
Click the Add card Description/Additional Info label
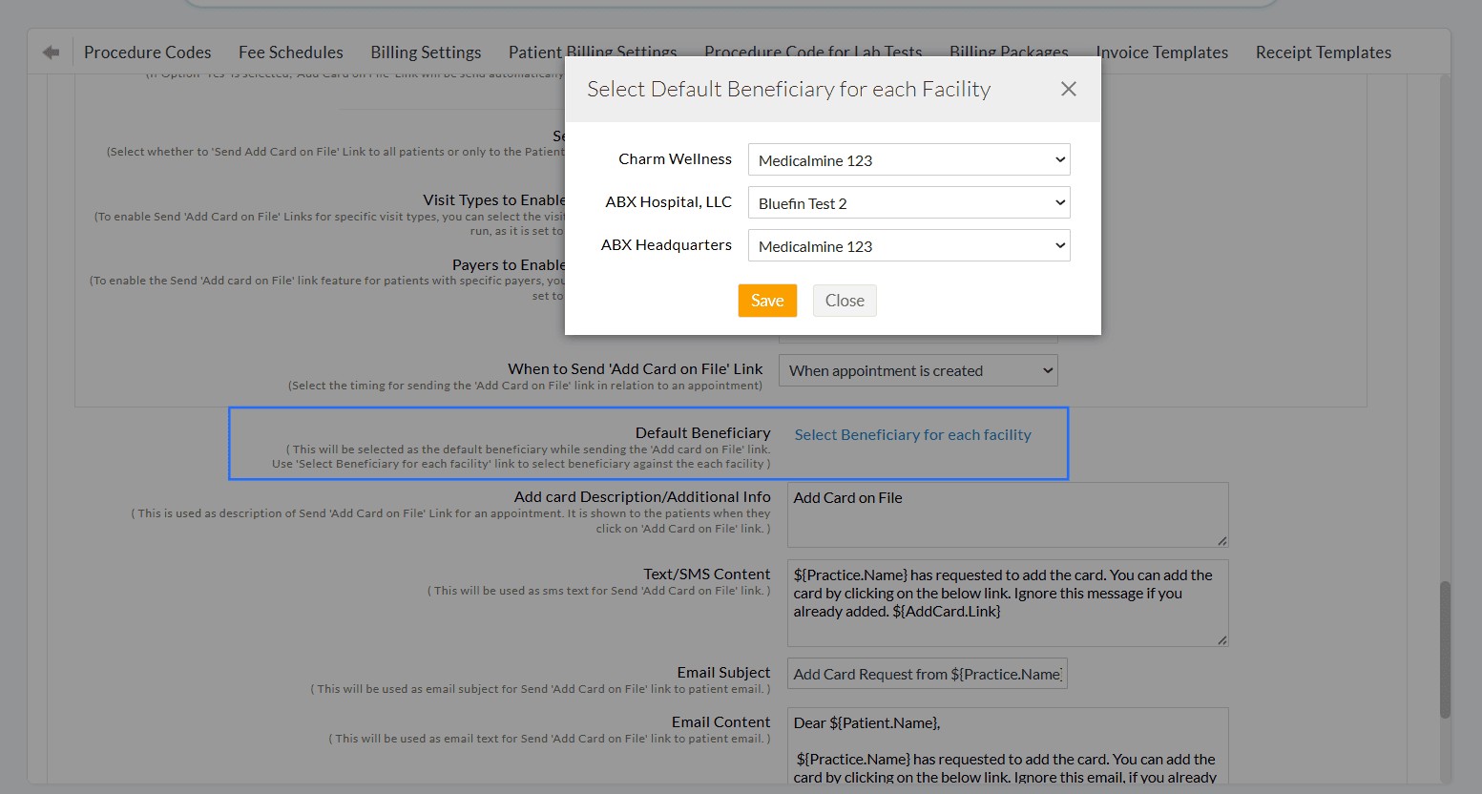pyautogui.click(x=642, y=497)
